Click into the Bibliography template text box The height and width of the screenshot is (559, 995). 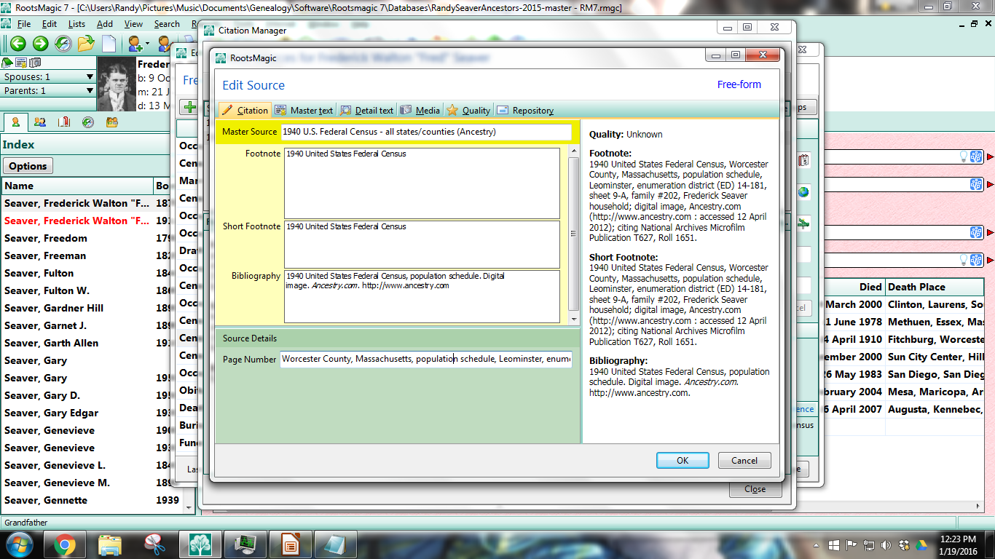(422, 296)
